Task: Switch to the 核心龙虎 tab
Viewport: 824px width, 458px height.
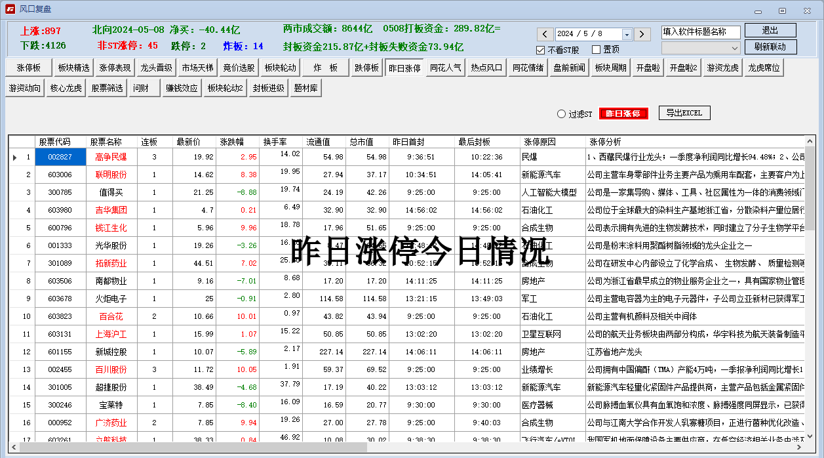Action: 66,88
